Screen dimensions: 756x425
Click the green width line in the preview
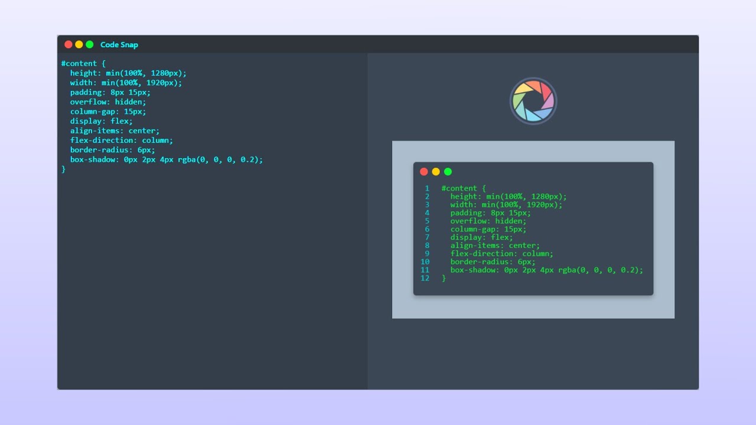point(506,205)
